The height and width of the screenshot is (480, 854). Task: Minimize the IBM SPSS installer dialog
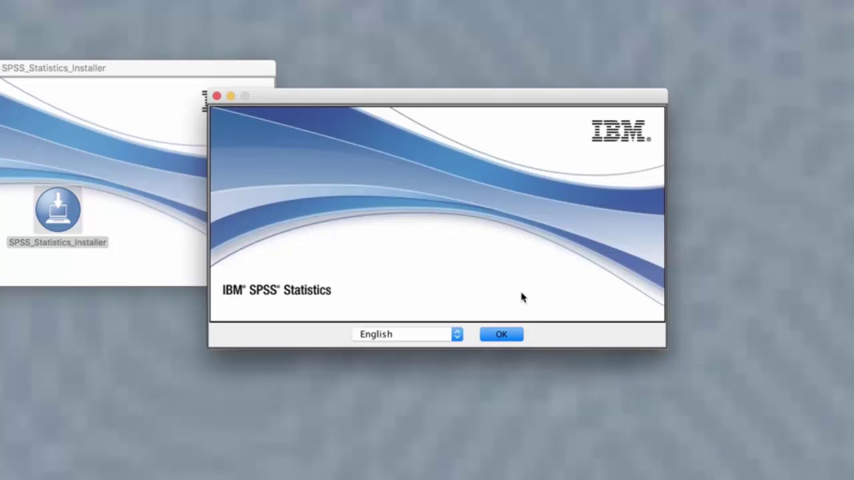click(x=231, y=96)
